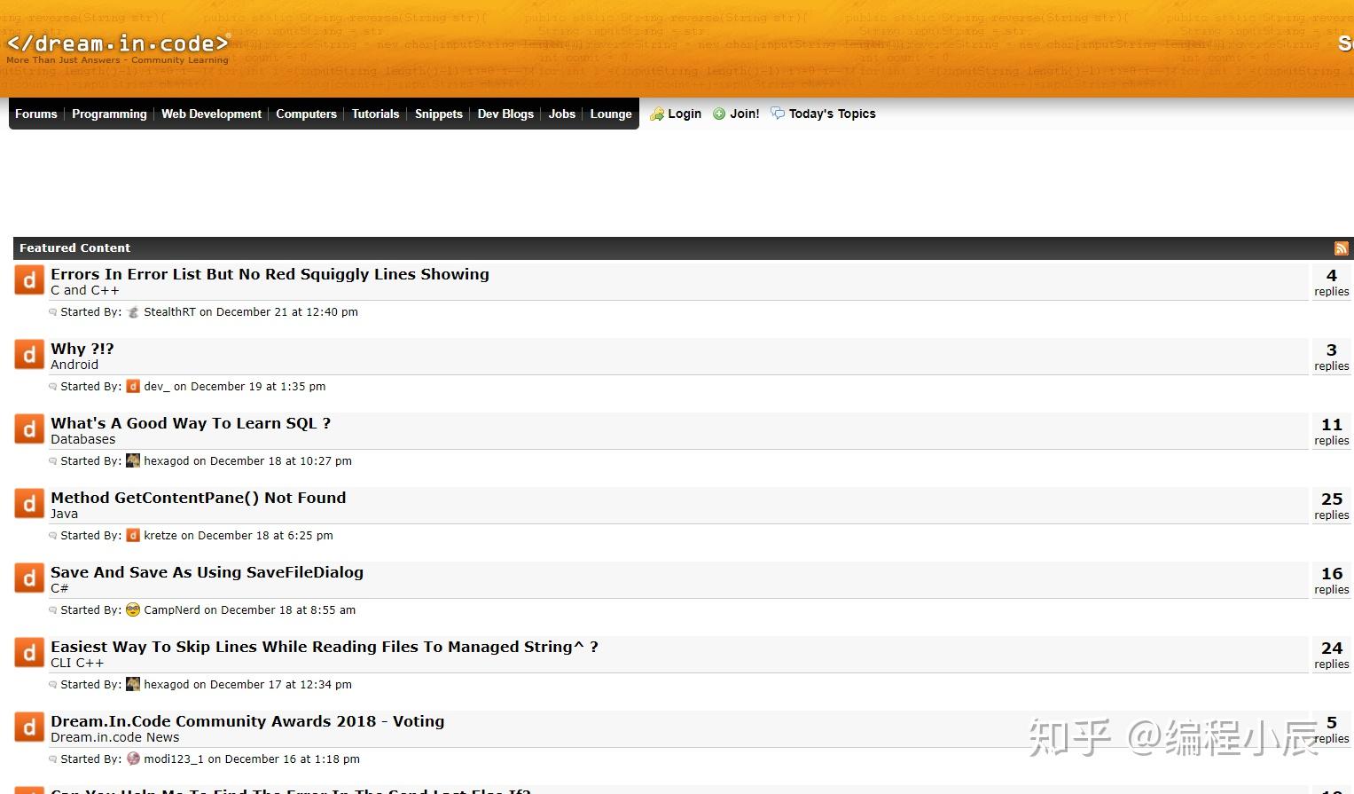Viewport: 1354px width, 794px height.
Task: Open hexagod's profile on the SQL topic
Action: click(167, 461)
